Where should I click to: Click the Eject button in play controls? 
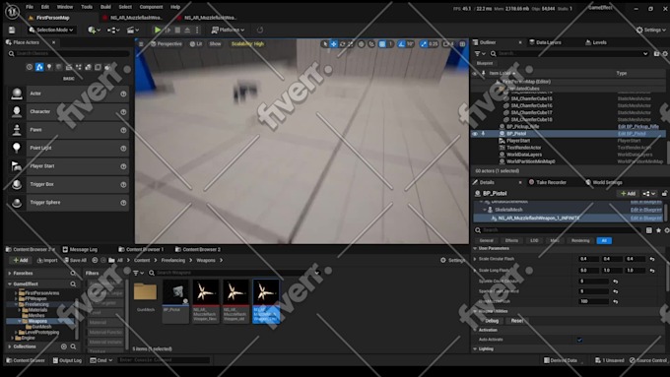tap(187, 30)
